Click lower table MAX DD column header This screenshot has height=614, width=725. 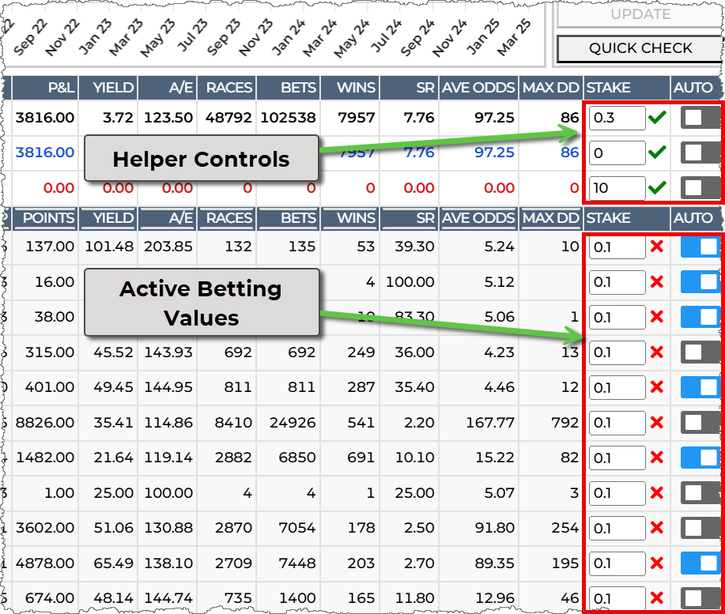coord(551,218)
